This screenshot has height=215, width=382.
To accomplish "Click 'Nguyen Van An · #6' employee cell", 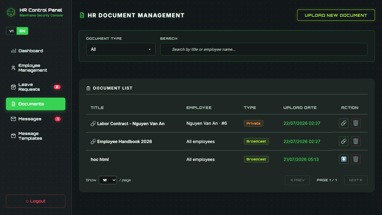I will (207, 123).
